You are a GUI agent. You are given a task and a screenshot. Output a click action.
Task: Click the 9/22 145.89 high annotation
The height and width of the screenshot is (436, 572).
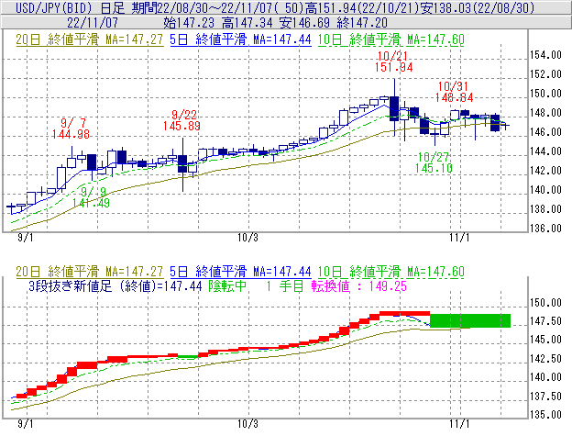pyautogui.click(x=181, y=120)
